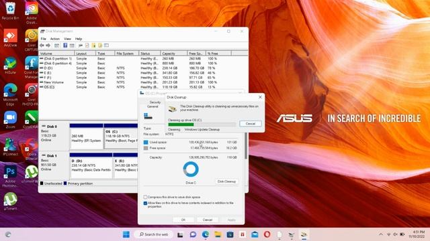Close the Disk Cleanup dialog

click(260, 97)
